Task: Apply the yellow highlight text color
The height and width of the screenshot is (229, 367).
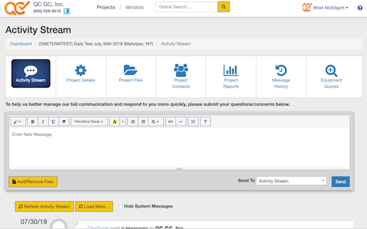Action: click(114, 121)
